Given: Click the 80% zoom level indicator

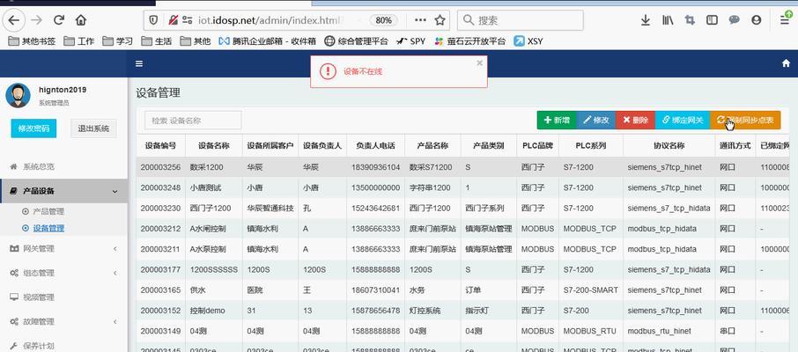Looking at the screenshot, I should point(383,20).
